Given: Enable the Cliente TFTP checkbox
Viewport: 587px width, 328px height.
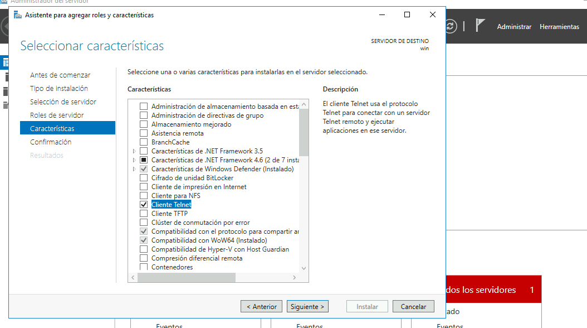Looking at the screenshot, I should point(144,214).
